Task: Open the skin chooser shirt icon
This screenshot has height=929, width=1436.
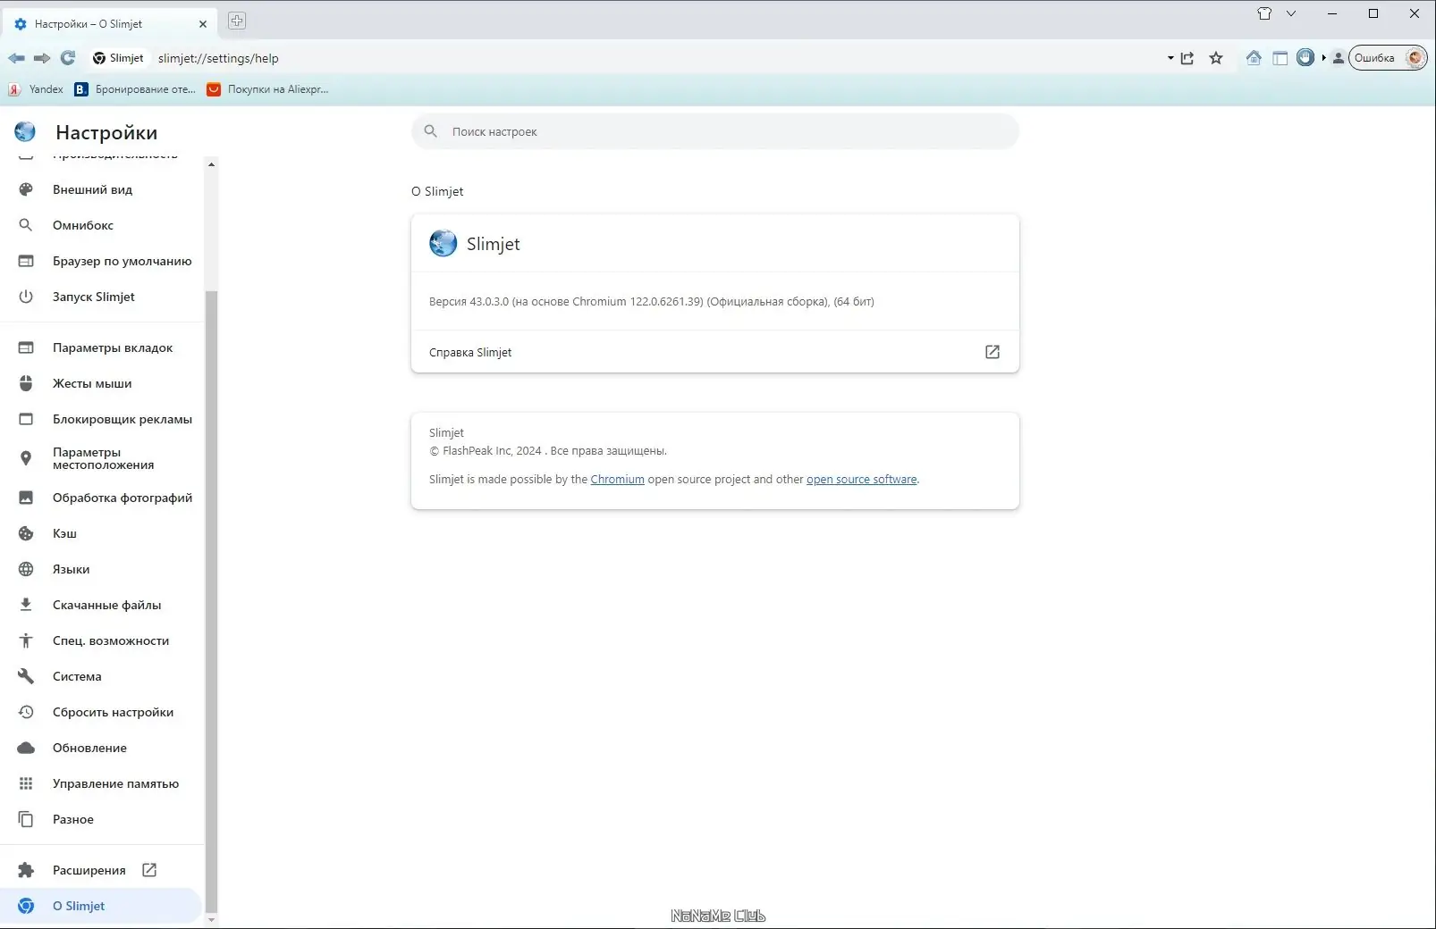Action: tap(1264, 13)
